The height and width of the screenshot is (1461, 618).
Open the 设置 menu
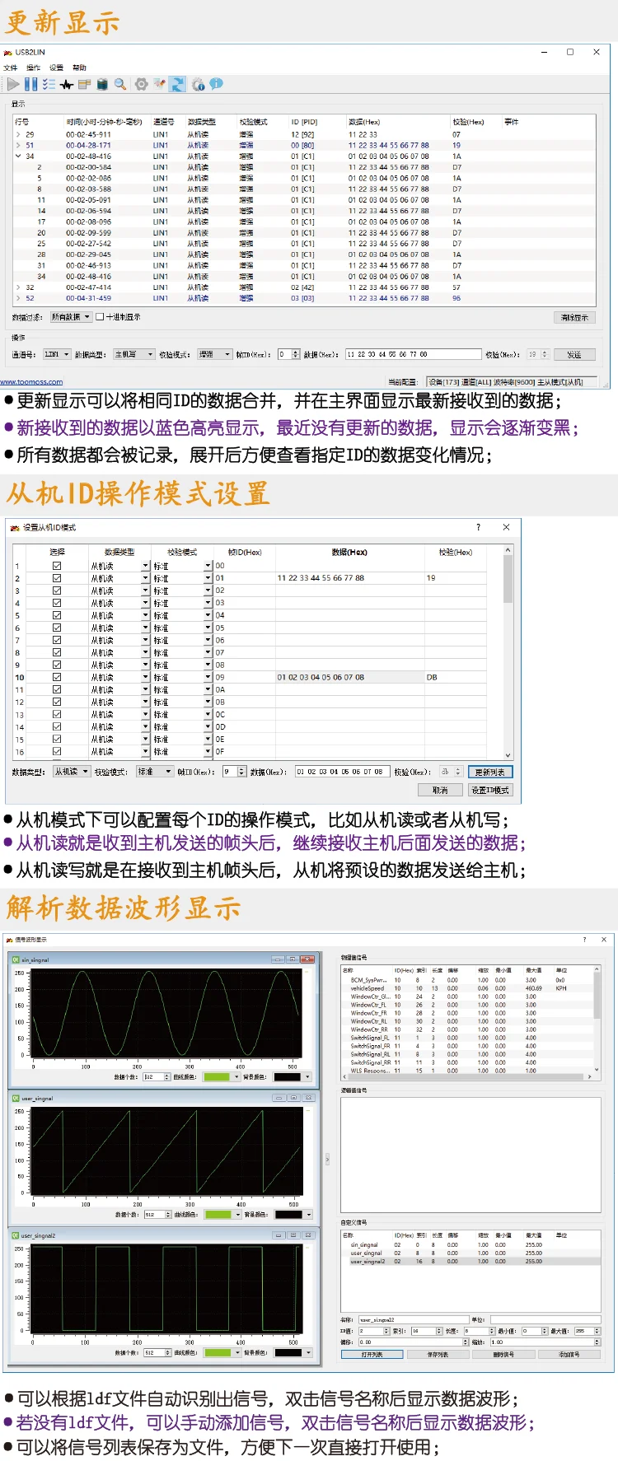[56, 68]
